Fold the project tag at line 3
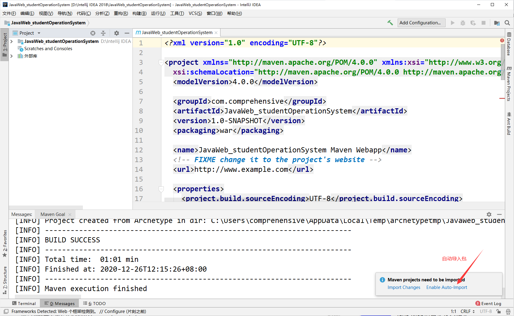Viewport: 514px width, 316px height. tap(161, 62)
